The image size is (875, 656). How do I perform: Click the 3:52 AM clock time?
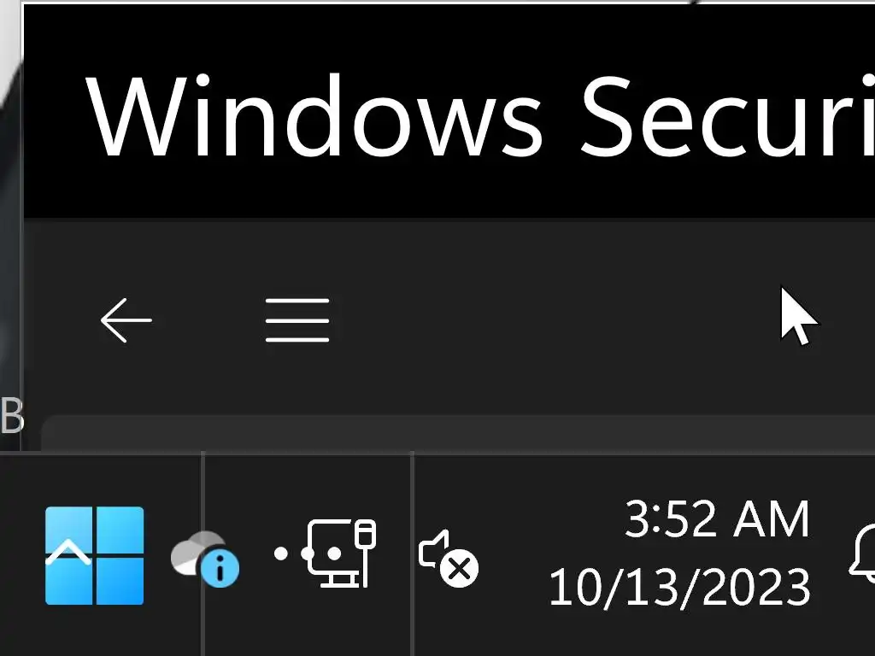[716, 519]
